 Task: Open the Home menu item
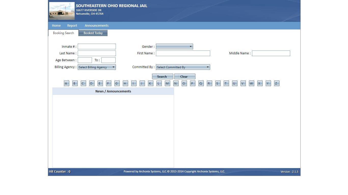[56, 26]
